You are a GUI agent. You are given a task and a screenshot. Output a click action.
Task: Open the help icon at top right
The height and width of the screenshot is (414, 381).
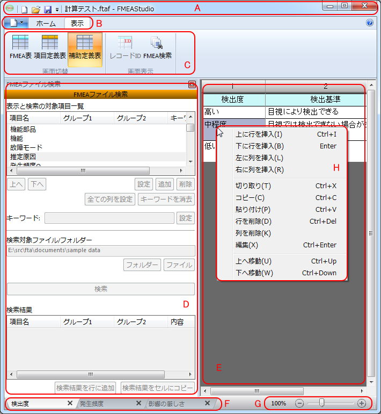click(369, 23)
